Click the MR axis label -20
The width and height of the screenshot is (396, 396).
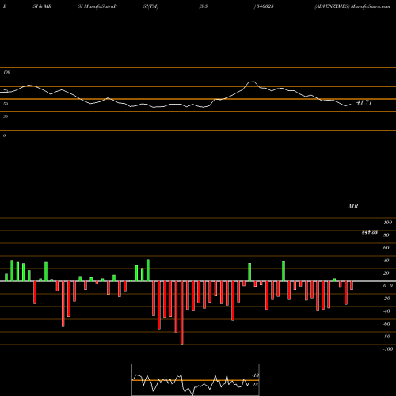[386, 299]
